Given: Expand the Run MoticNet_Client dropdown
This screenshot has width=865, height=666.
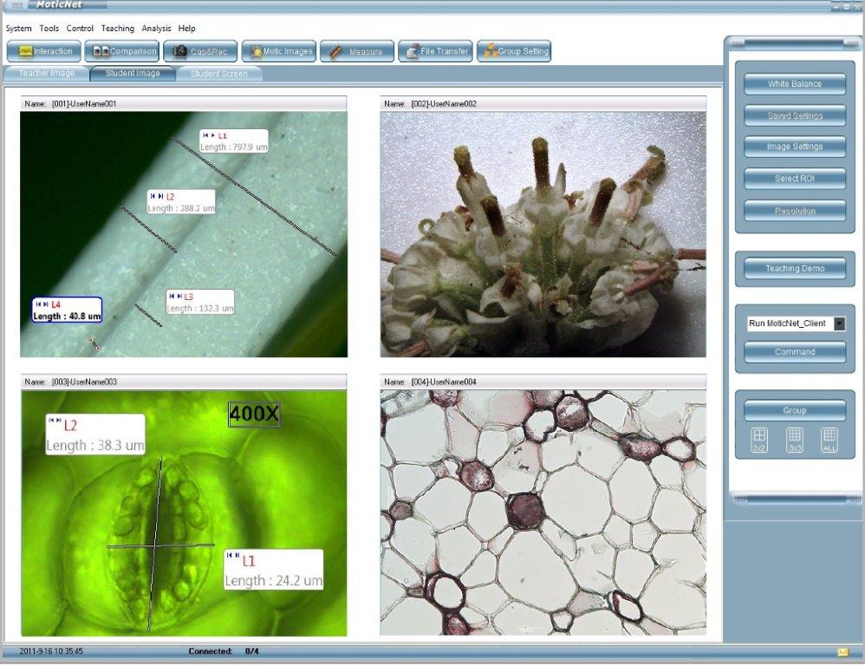Looking at the screenshot, I should coord(839,323).
